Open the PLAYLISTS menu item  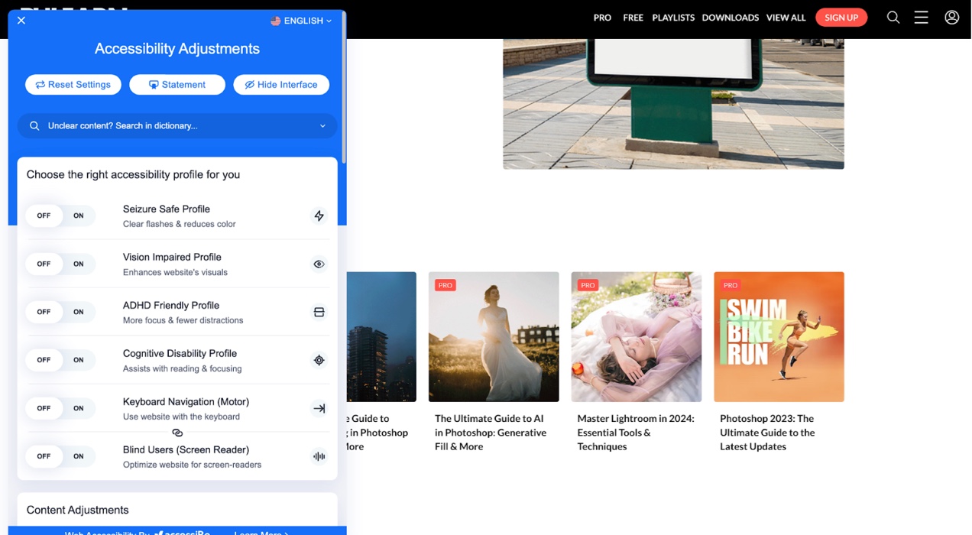pyautogui.click(x=673, y=18)
